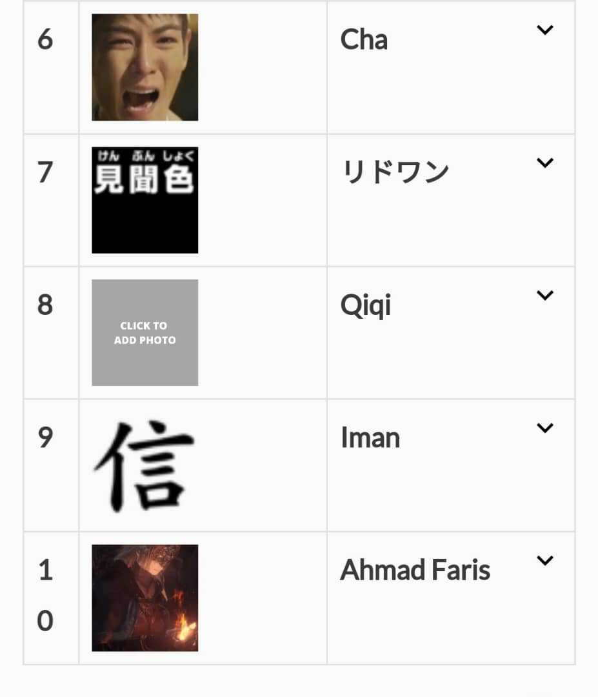Click the Iman name text
The image size is (598, 697).
(370, 438)
